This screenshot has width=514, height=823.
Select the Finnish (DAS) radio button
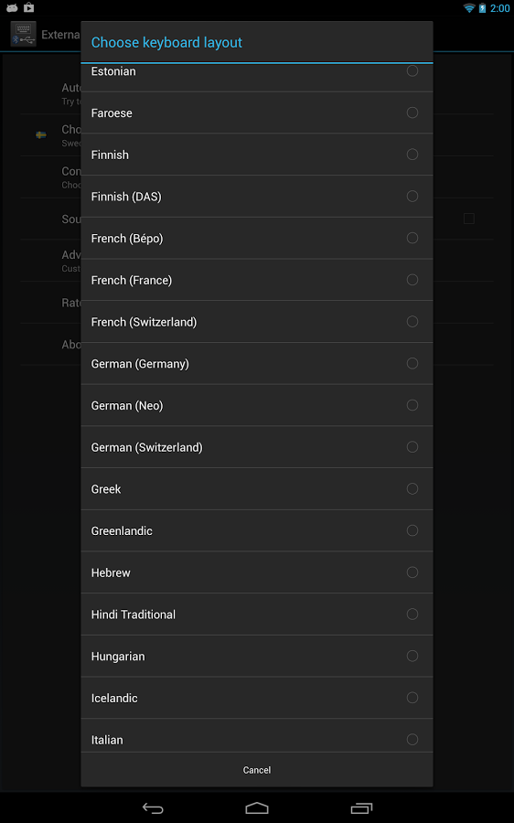412,196
